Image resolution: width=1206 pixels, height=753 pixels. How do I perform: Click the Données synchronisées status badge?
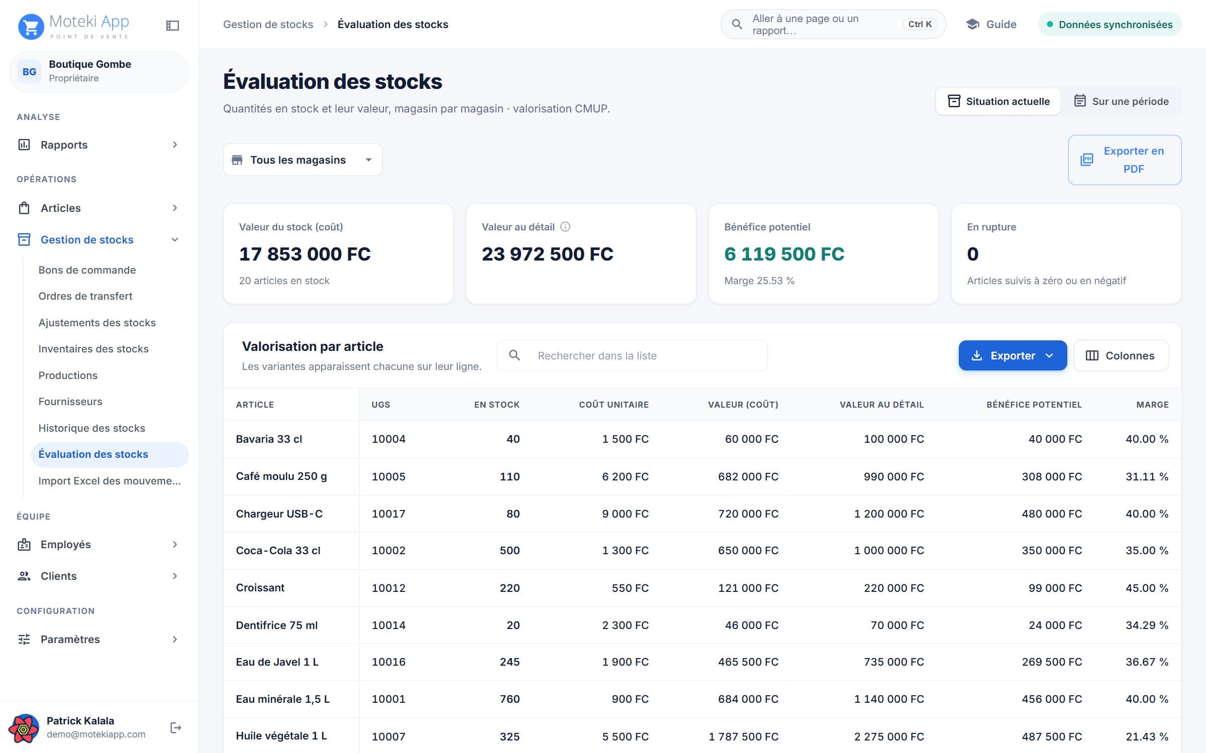point(1110,24)
